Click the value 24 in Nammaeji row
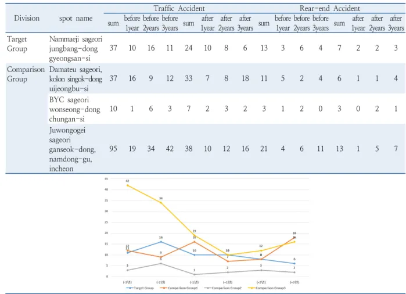The height and width of the screenshot is (294, 406). pos(189,48)
